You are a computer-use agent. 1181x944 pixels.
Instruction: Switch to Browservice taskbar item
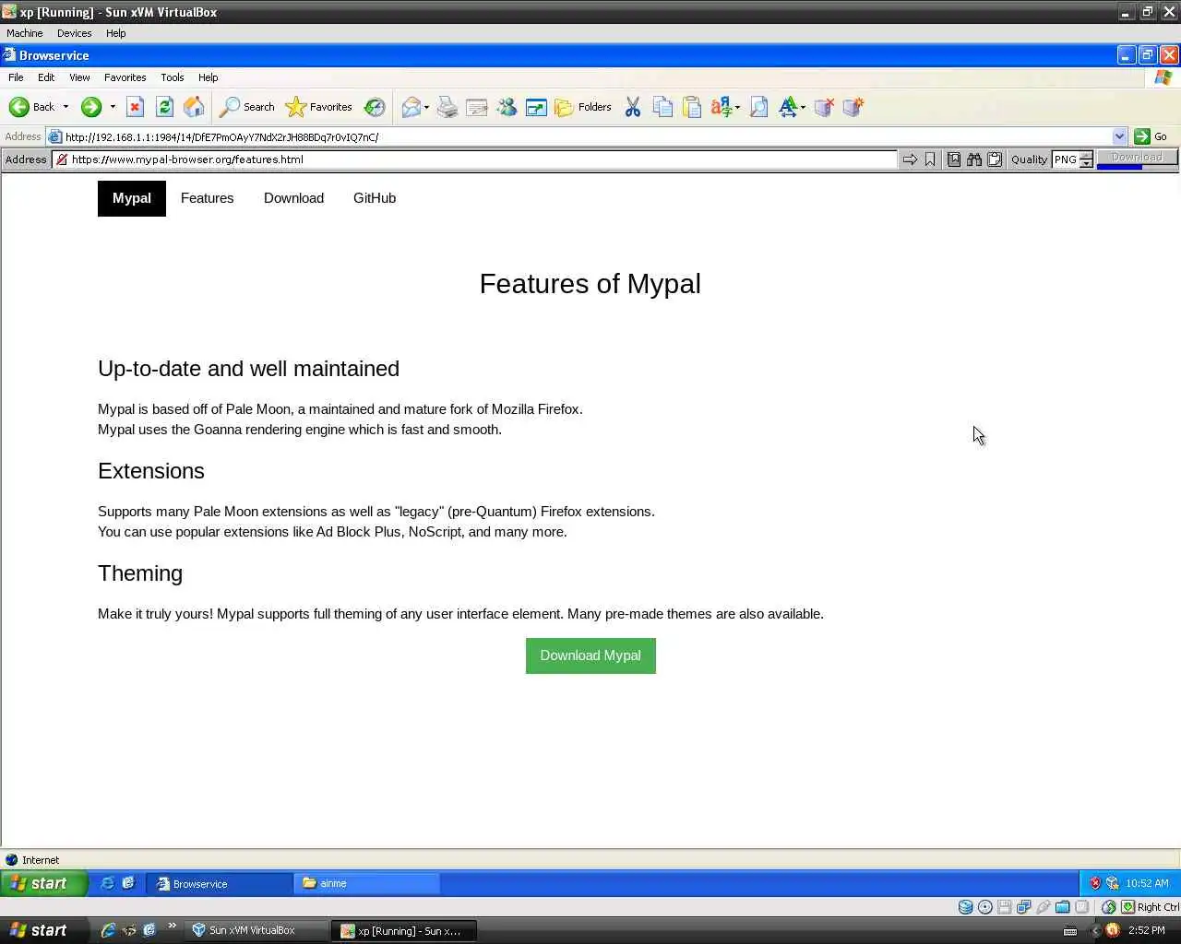pos(220,883)
